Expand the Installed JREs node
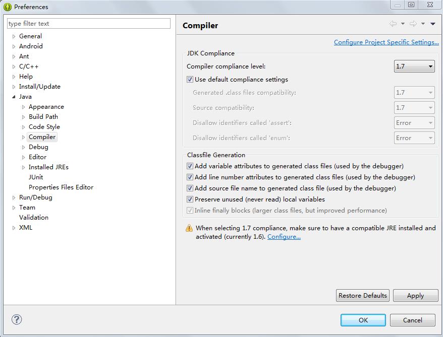The height and width of the screenshot is (337, 443). 24,167
